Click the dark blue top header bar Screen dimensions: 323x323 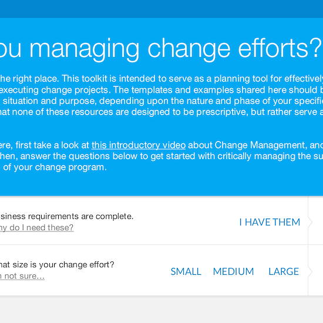click(161, 9)
